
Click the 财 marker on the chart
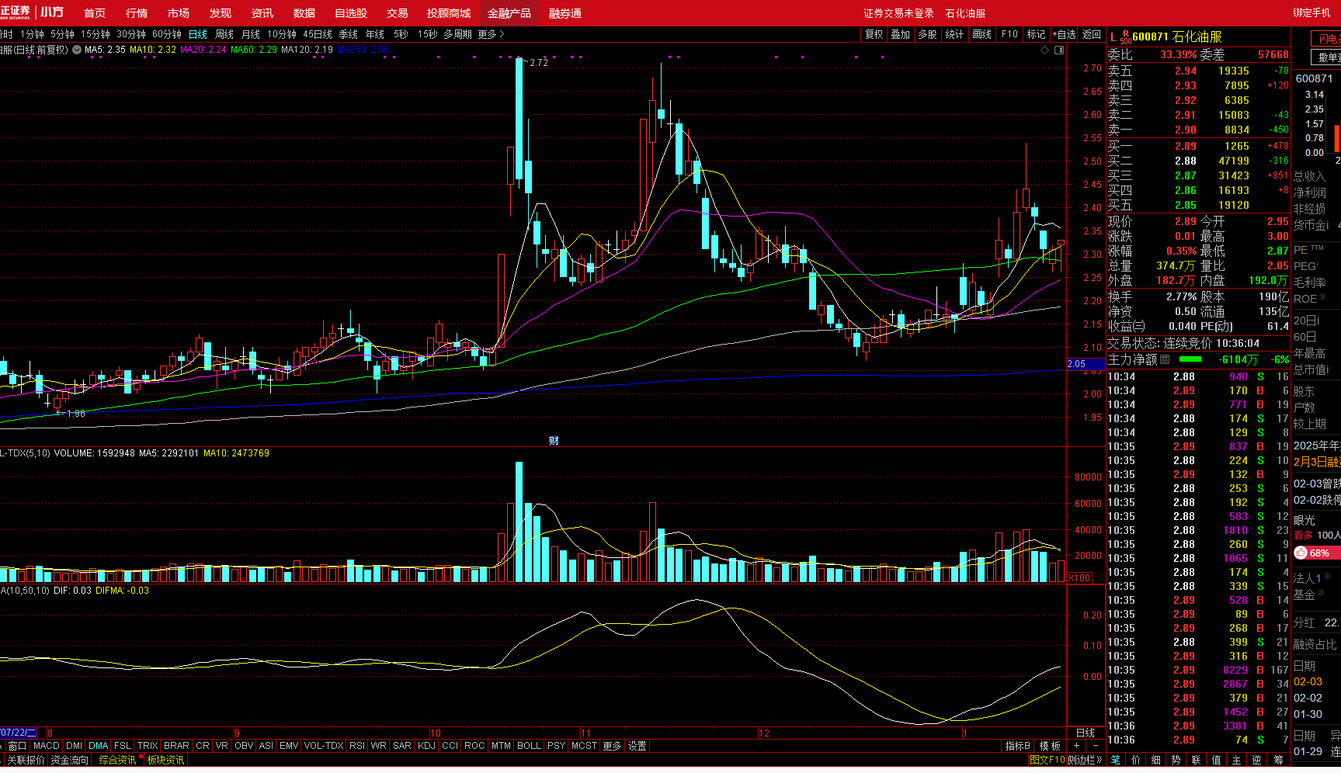tap(554, 440)
